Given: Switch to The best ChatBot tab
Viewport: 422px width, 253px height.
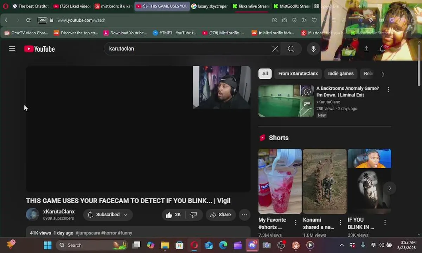Looking at the screenshot, I should click(x=30, y=6).
